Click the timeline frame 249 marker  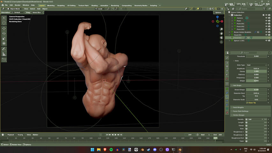pyautogui.click(x=216, y=138)
